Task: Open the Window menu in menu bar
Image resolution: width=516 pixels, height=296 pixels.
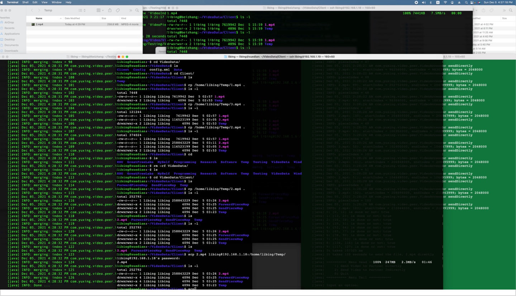Action: (56, 2)
